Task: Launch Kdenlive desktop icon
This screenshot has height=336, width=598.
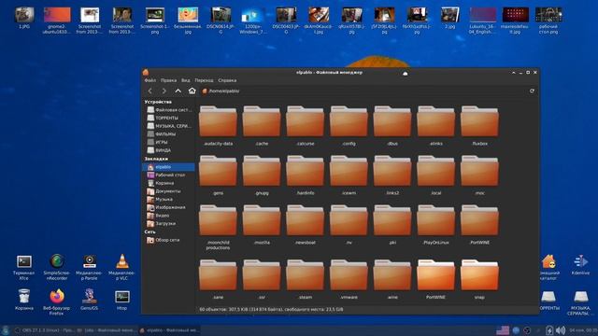Action: [580, 264]
